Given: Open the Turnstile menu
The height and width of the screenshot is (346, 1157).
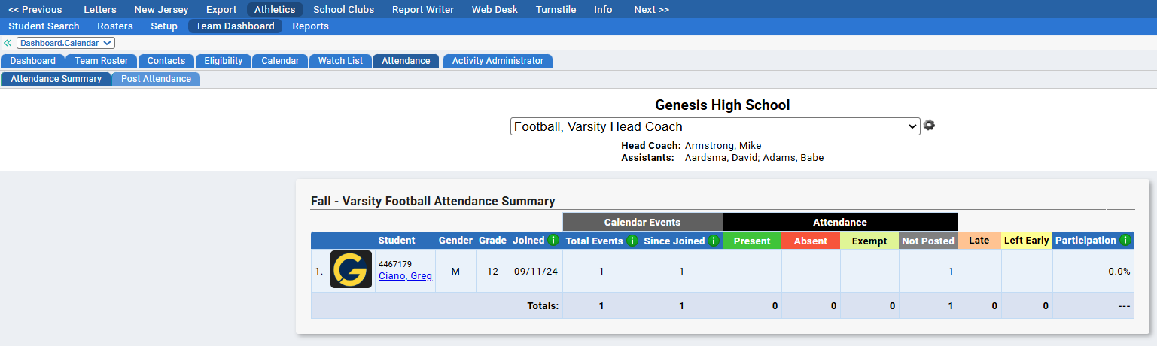Looking at the screenshot, I should tap(556, 10).
